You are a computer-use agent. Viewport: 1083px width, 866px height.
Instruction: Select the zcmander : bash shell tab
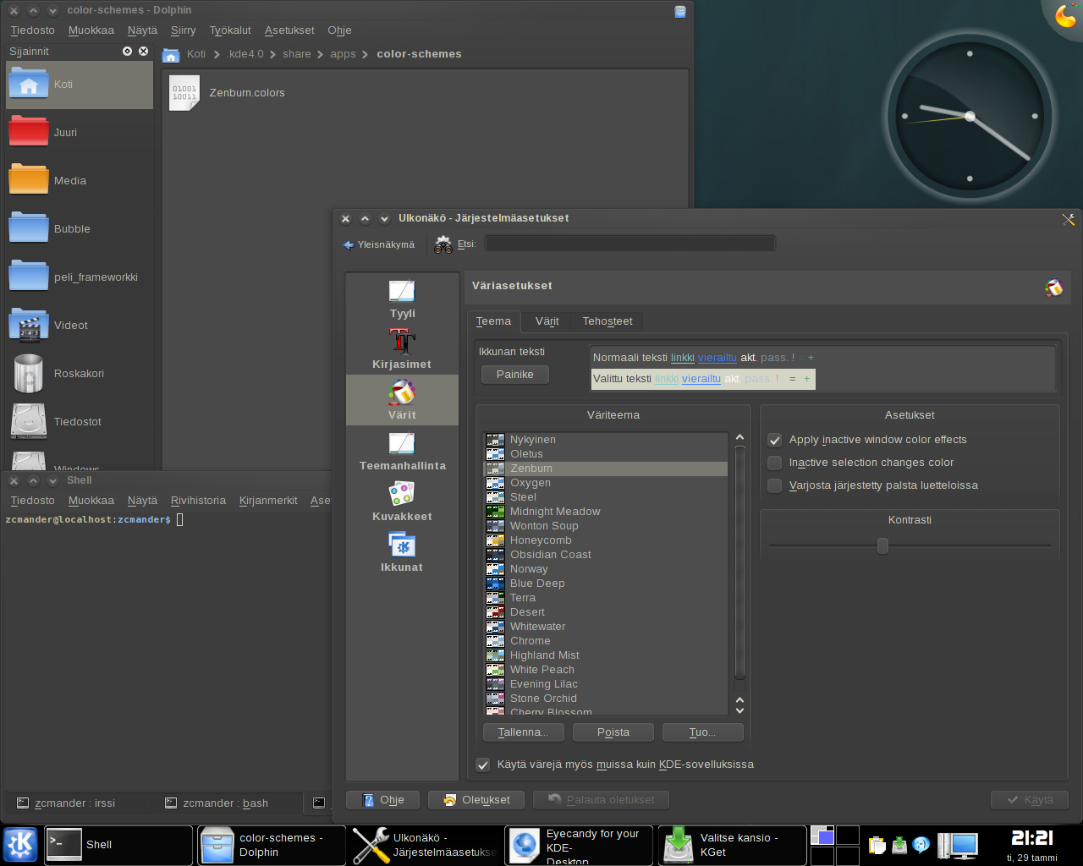[x=227, y=803]
